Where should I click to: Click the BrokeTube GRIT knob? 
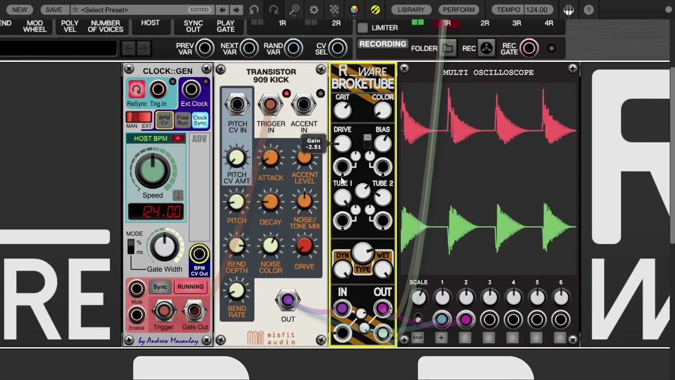pyautogui.click(x=342, y=110)
